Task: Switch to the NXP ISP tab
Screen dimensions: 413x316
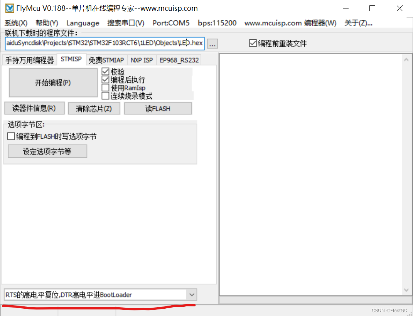Action: tap(142, 60)
